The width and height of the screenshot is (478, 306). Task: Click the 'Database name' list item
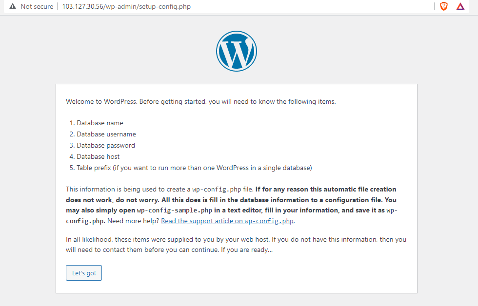click(100, 123)
